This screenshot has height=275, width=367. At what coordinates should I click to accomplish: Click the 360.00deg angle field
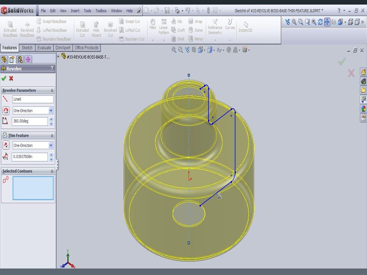coord(30,121)
